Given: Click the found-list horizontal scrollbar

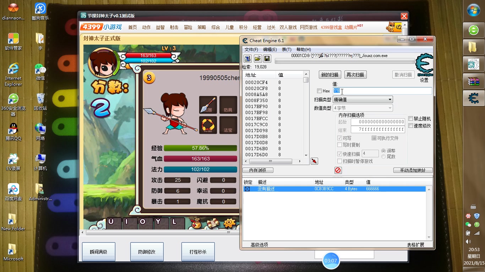Looking at the screenshot, I should pyautogui.click(x=273, y=161).
